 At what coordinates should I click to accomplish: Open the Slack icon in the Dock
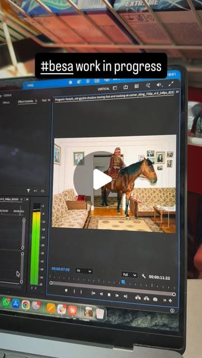click(62, 309)
